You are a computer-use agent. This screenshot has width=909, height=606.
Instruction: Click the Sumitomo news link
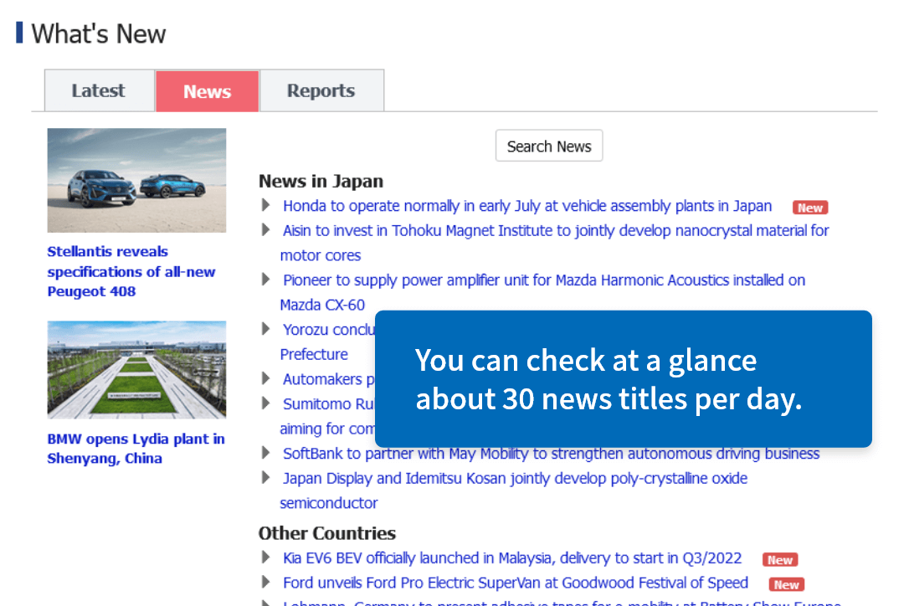(327, 416)
